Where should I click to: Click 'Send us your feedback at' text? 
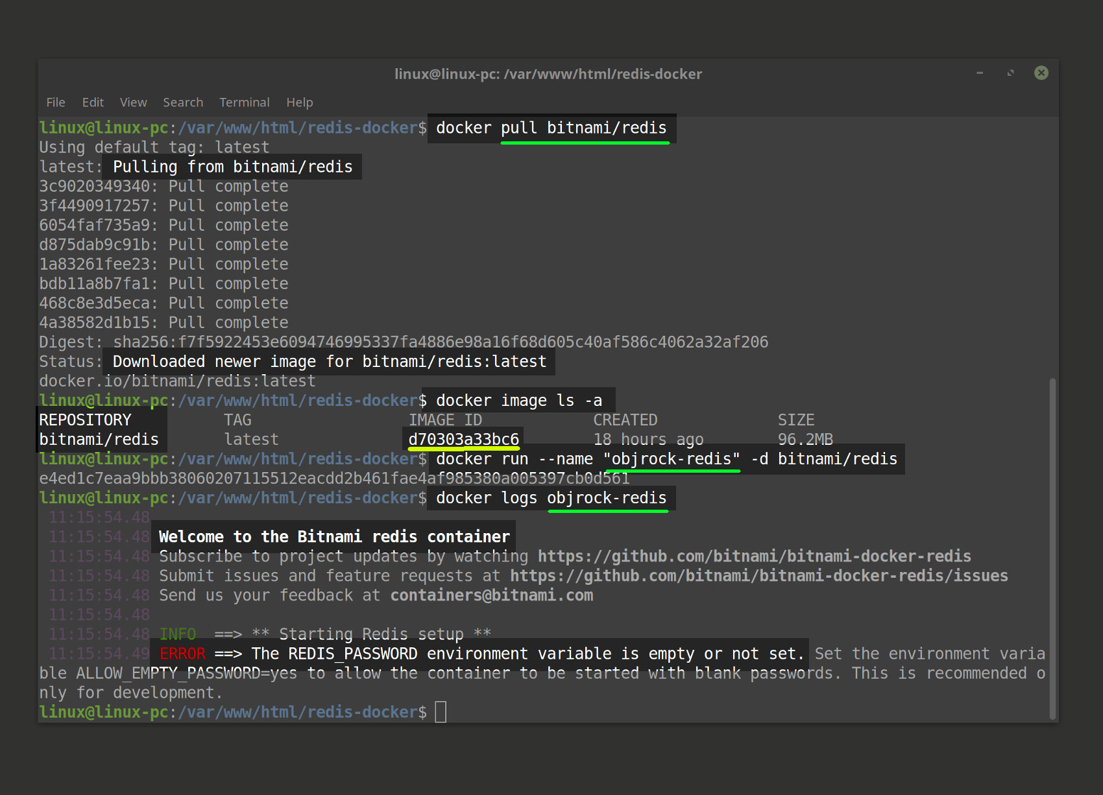pyautogui.click(x=270, y=595)
